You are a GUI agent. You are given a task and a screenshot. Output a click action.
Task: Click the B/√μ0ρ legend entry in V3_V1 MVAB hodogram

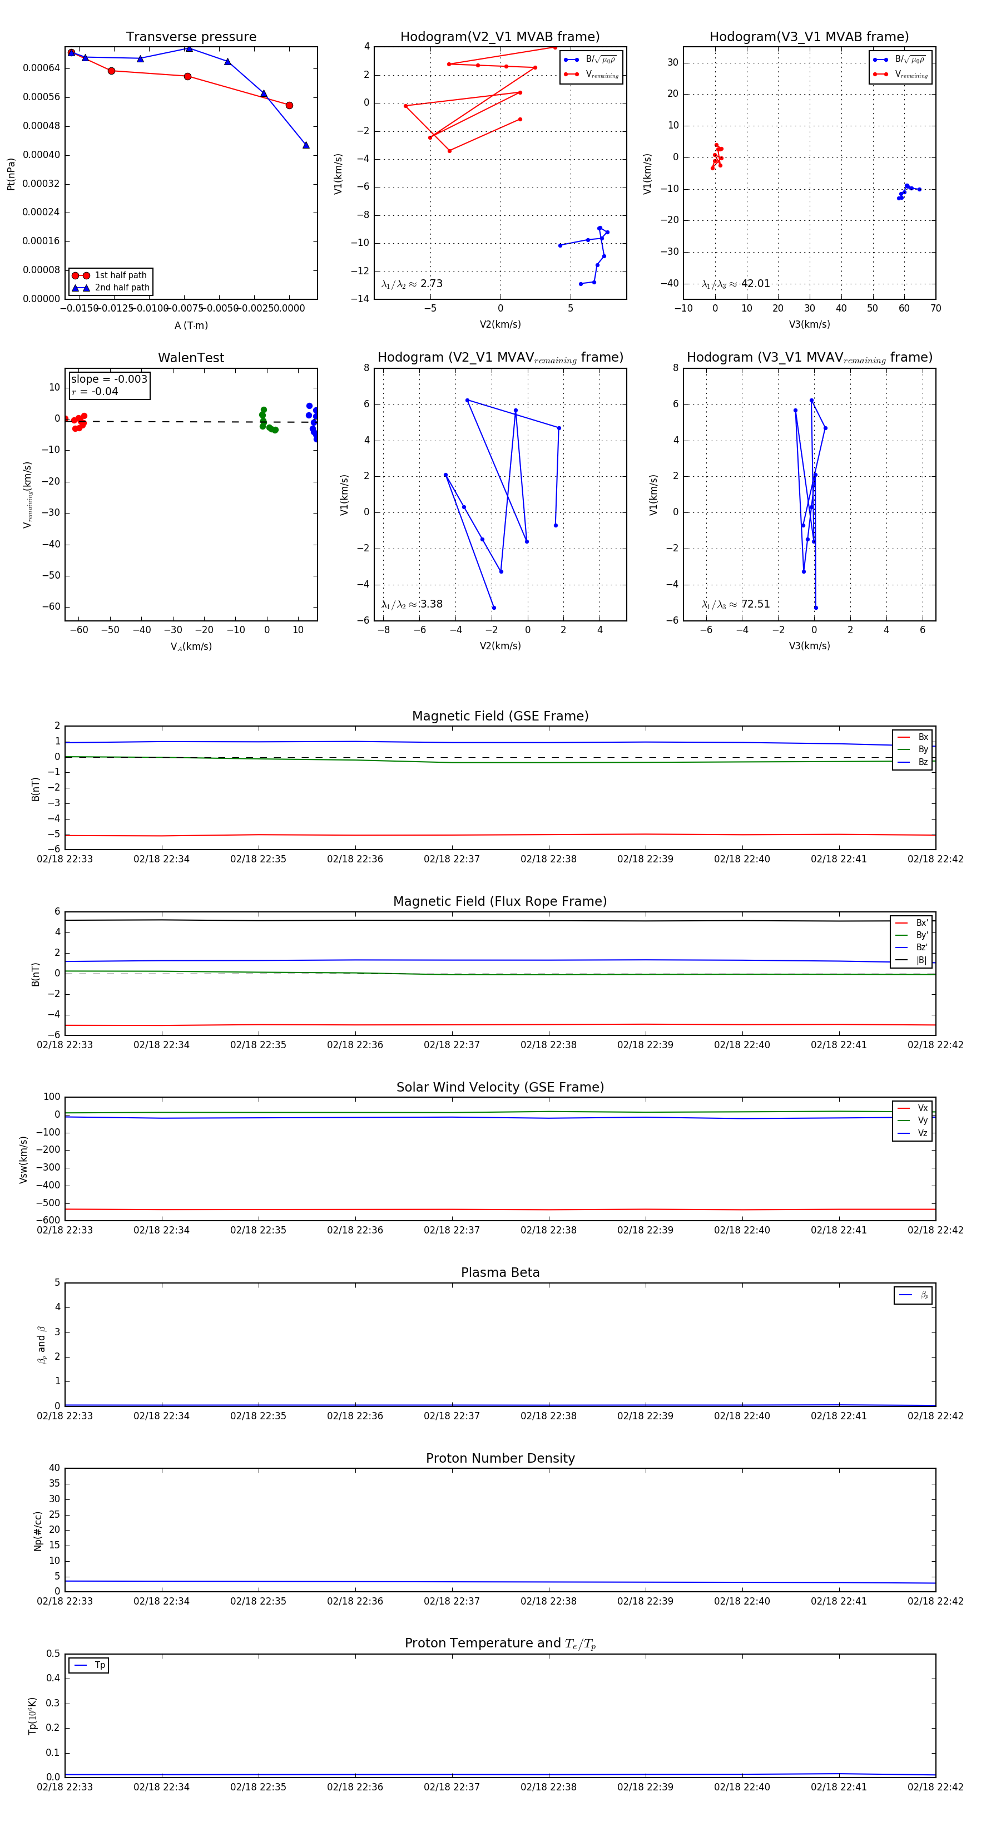point(900,60)
